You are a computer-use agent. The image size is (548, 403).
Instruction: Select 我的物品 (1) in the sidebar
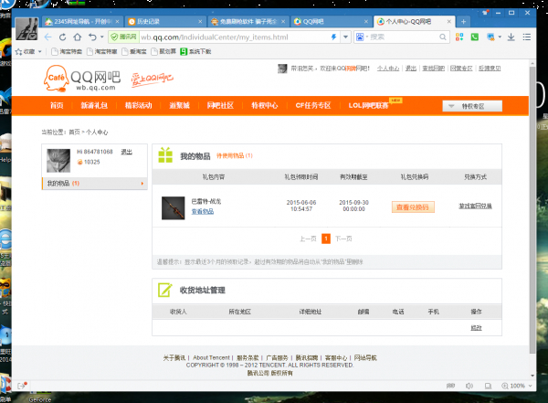pyautogui.click(x=94, y=184)
